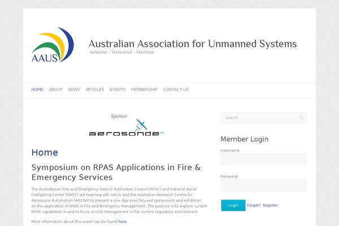Screen dimensions: 339x226
Task: Open the ABOUT menu item
Action: (55, 90)
